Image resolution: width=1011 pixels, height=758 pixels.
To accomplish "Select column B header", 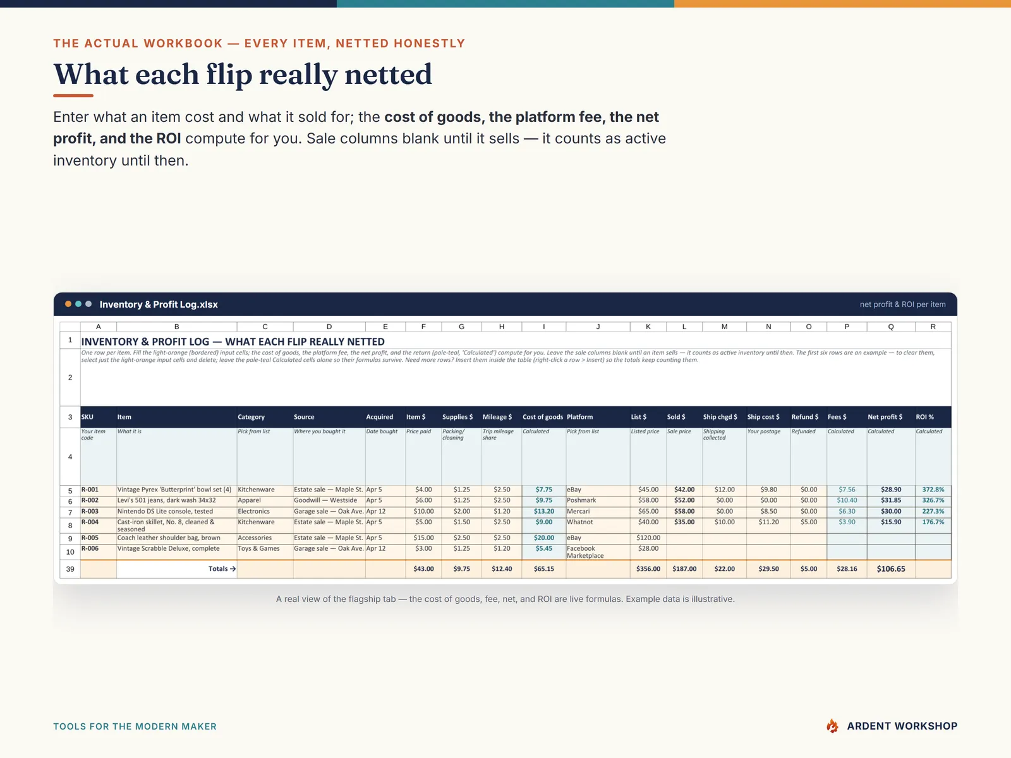I will 177,327.
